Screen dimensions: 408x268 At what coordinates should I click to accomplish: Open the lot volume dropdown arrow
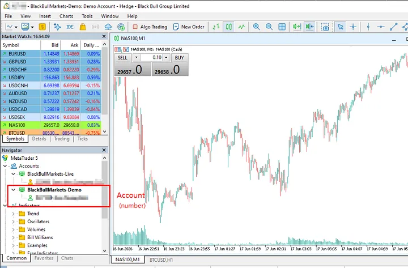[x=137, y=57]
